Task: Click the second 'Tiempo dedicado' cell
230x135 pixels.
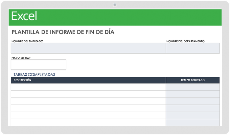Action: coord(193,94)
